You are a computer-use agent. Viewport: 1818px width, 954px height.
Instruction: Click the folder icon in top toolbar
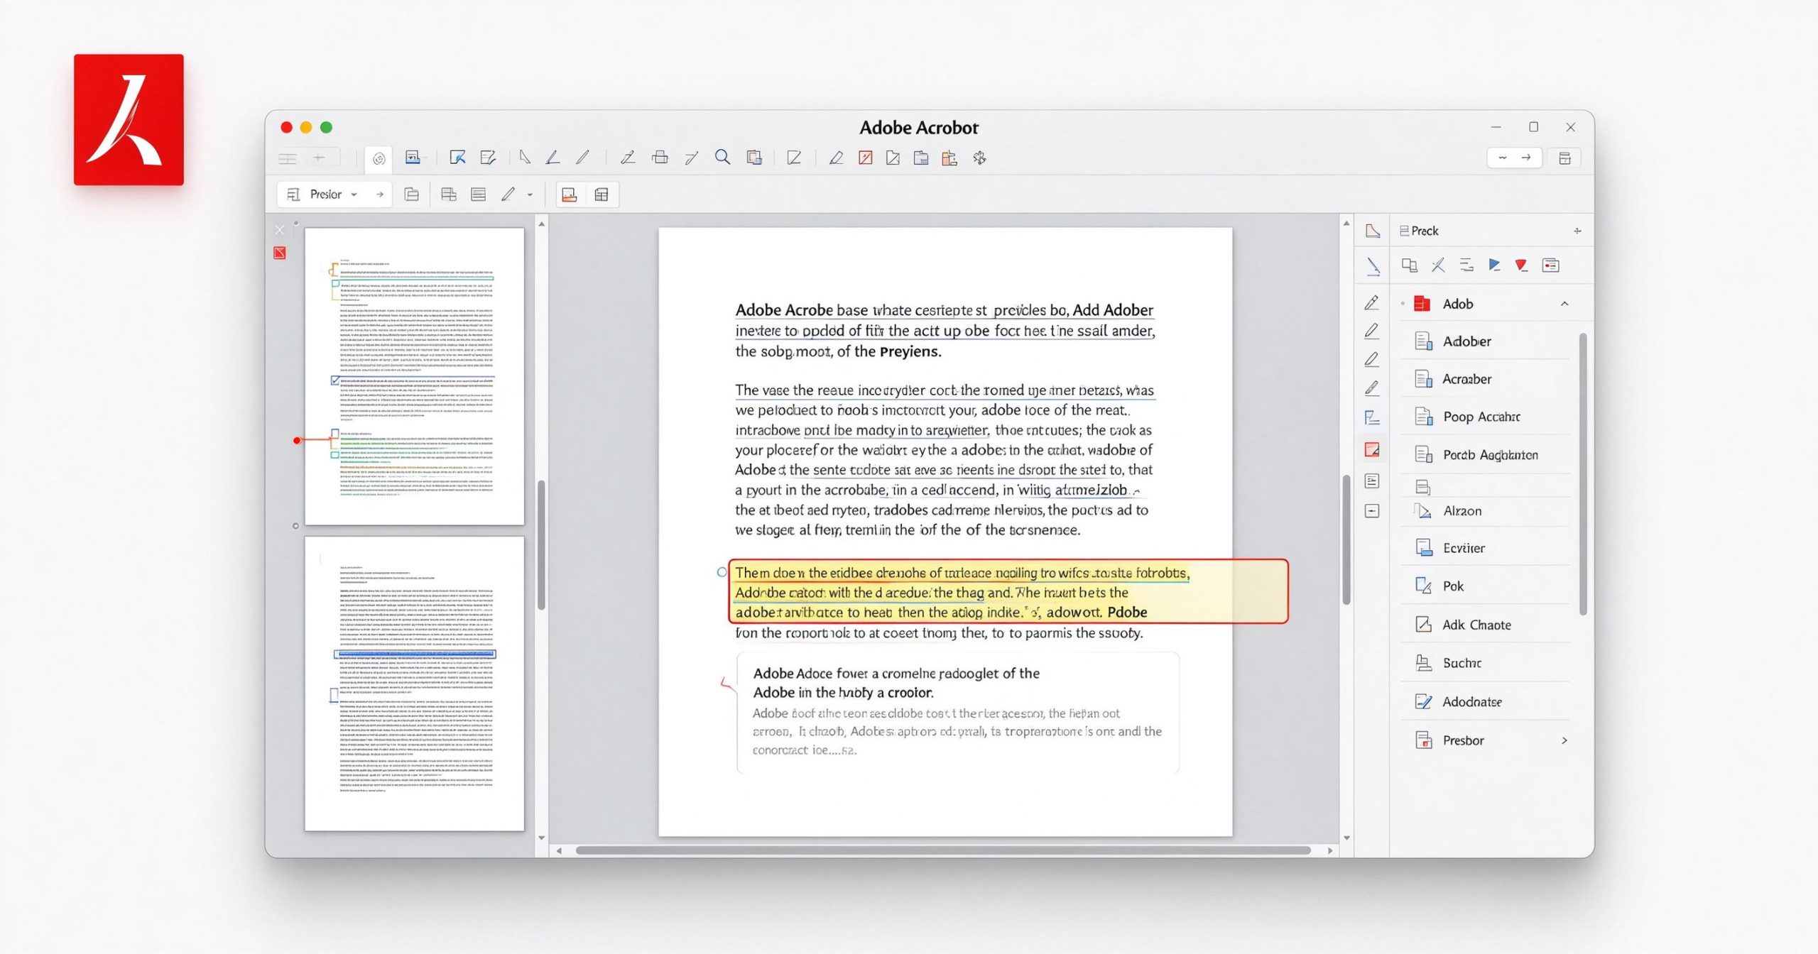tap(921, 158)
